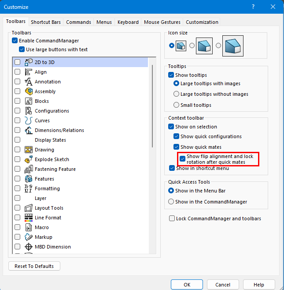284x290 pixels.
Task: Enable Lock CommandManager and toolbars
Action: 172,218
